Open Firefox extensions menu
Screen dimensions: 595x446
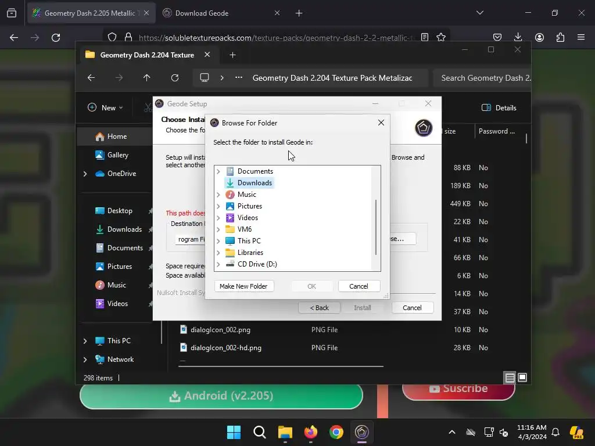click(x=560, y=38)
